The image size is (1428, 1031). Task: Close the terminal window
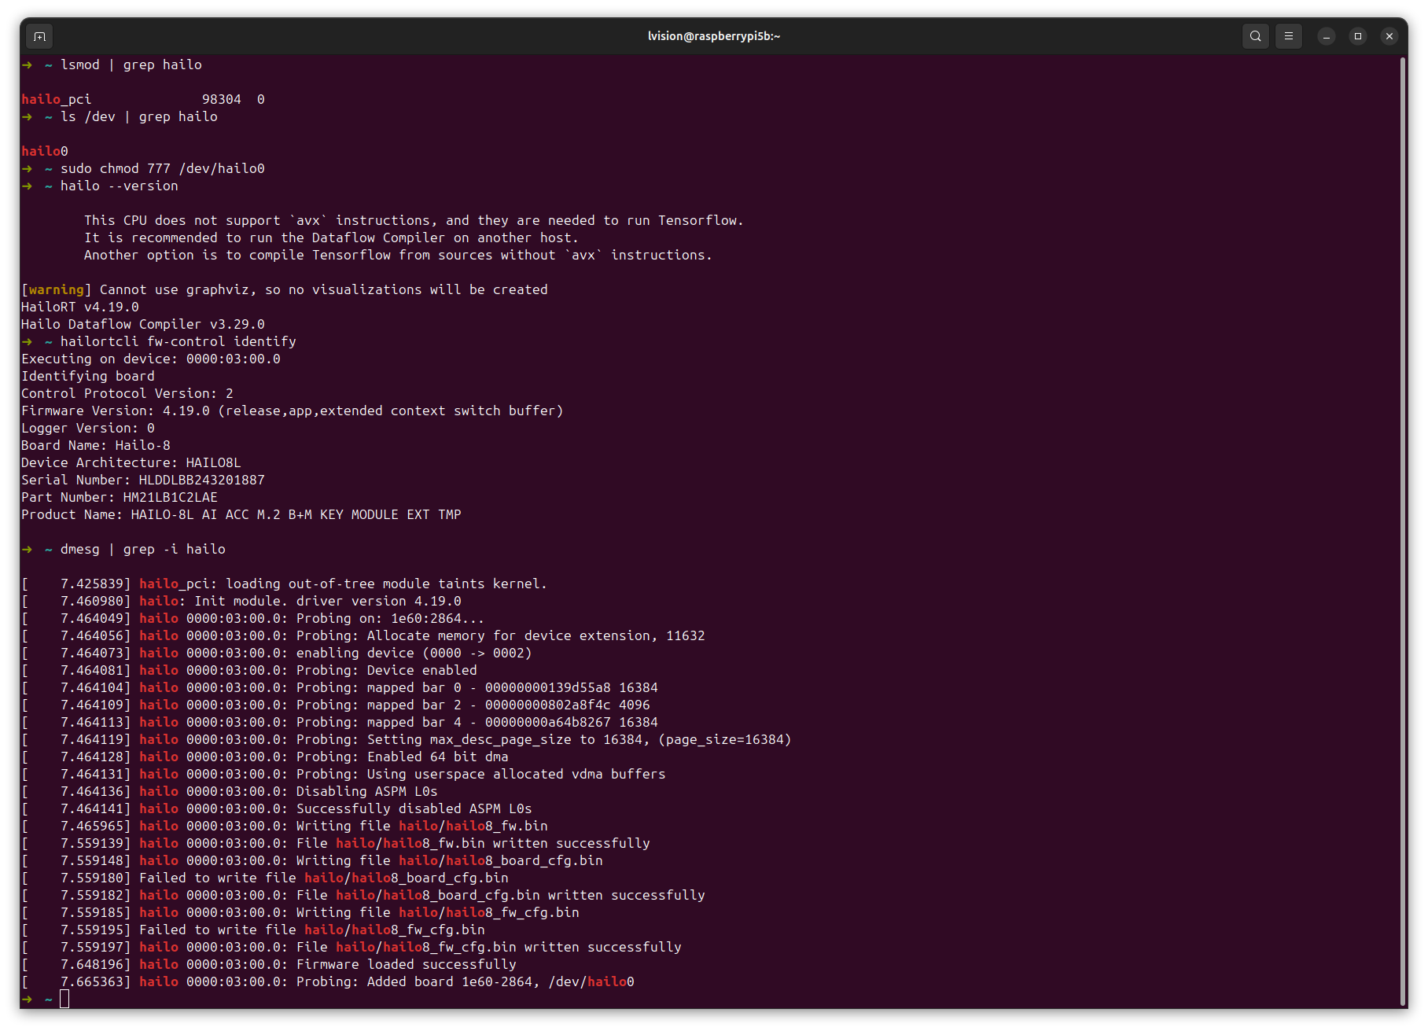[1389, 36]
